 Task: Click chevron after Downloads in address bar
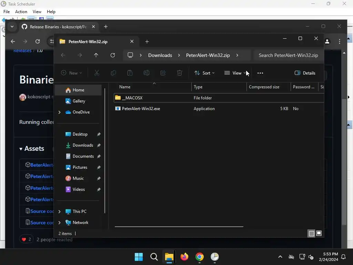tap(179, 55)
